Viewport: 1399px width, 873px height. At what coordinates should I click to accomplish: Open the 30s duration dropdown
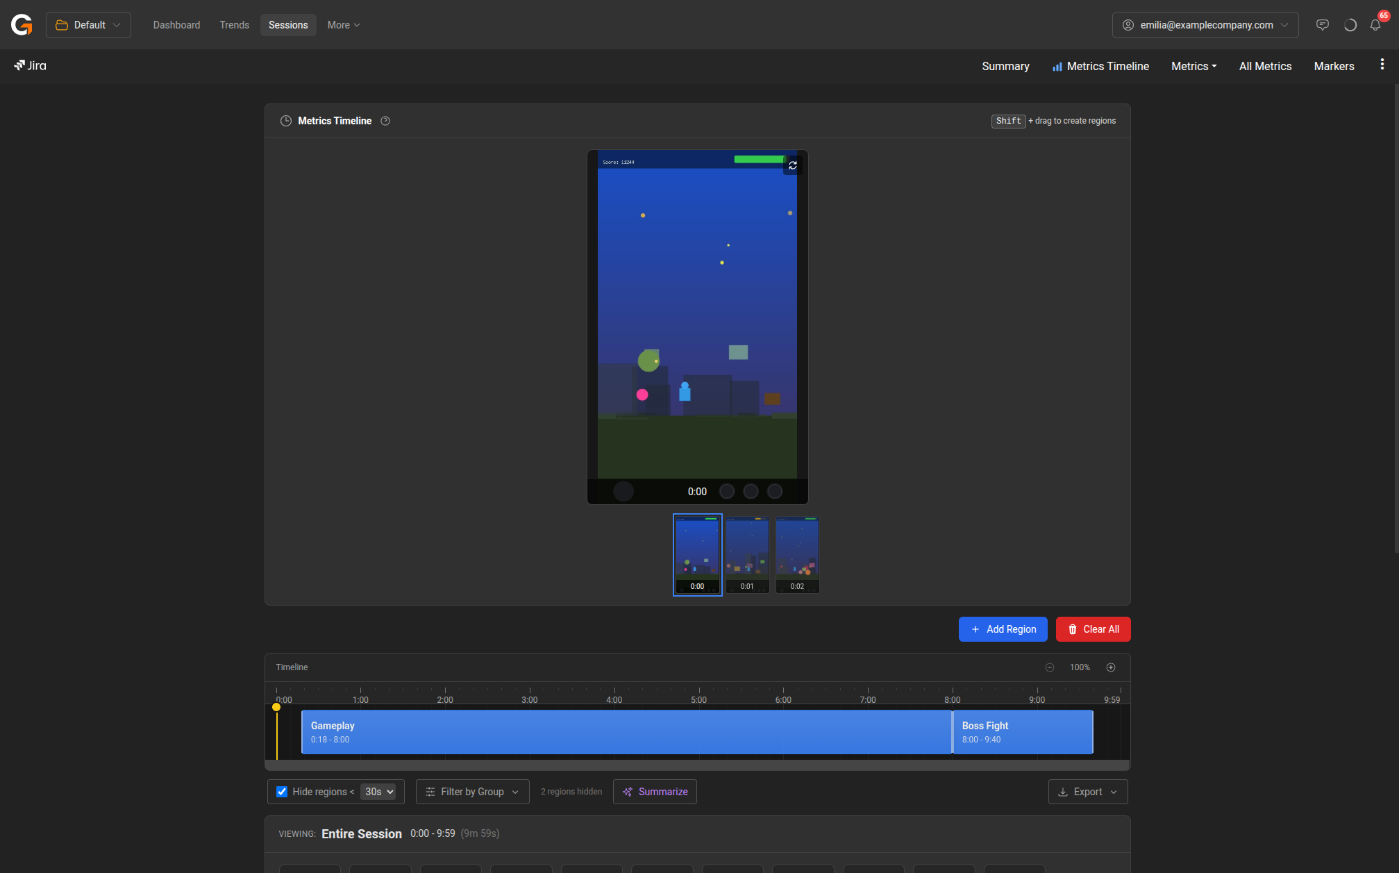pos(379,792)
